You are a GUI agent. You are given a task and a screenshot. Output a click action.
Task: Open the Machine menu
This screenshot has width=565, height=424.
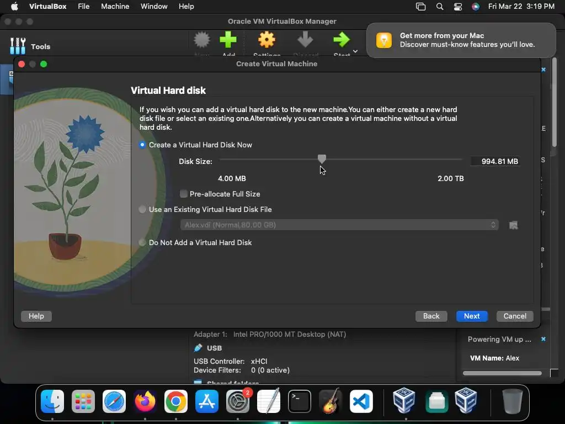click(x=115, y=7)
